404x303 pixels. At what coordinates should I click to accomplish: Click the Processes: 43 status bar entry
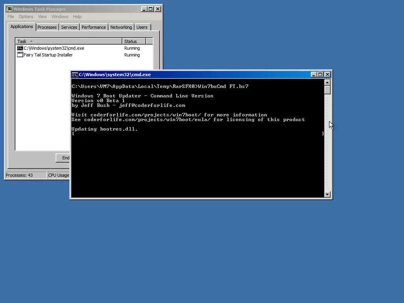(x=26, y=175)
